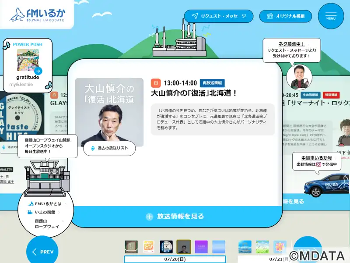This screenshot has height=263, width=350.
Task: Click the ネタ募集中！ speech bubble
Action: pos(291,50)
